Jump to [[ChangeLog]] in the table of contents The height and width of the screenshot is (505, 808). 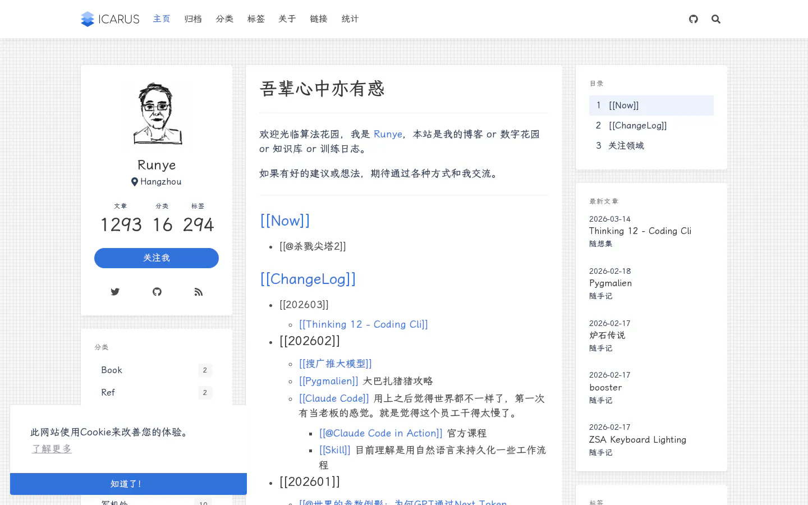(651, 126)
